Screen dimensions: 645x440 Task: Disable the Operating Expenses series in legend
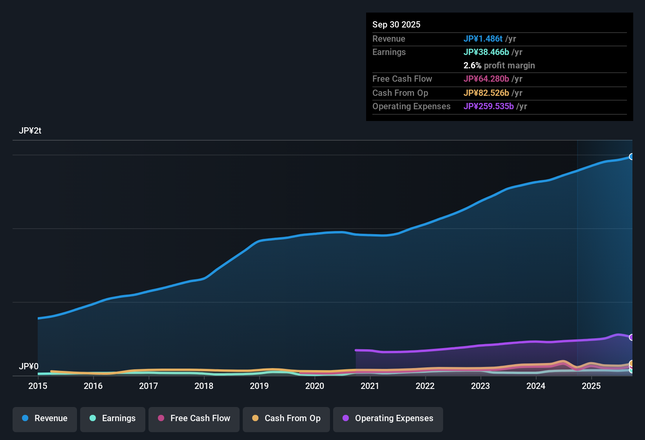pos(388,418)
